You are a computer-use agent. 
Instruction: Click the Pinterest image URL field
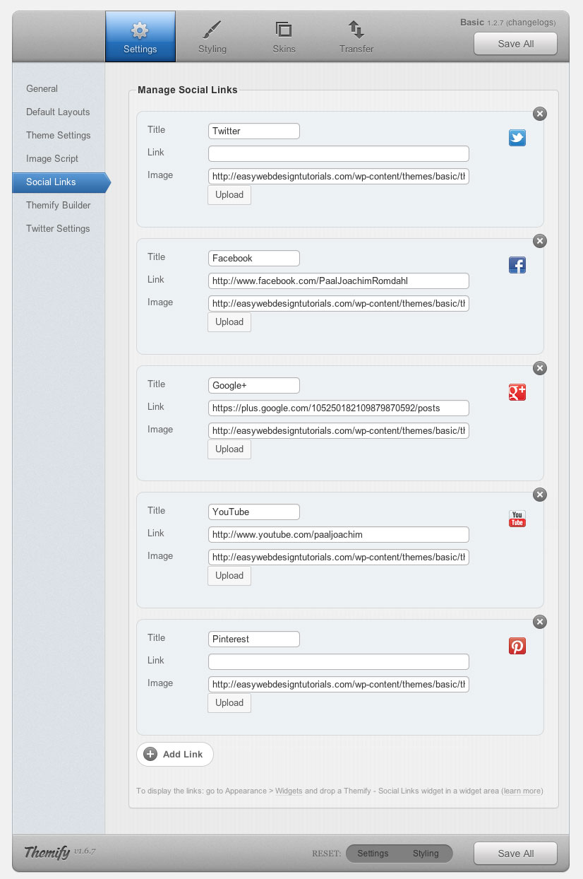[x=339, y=684]
